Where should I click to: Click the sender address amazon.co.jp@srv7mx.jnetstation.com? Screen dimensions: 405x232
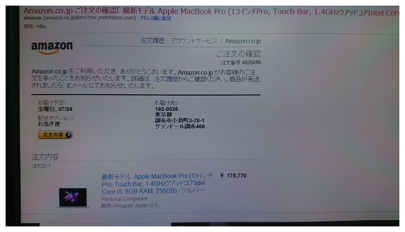[89, 18]
